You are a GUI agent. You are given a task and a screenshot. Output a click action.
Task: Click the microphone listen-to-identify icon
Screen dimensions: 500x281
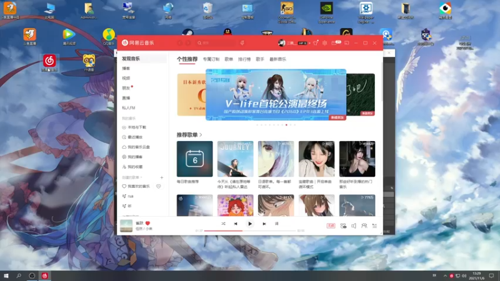pyautogui.click(x=242, y=43)
